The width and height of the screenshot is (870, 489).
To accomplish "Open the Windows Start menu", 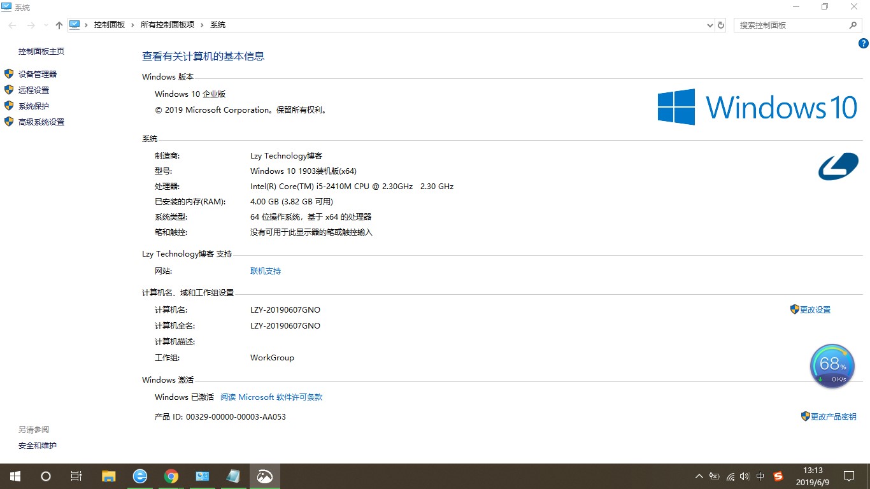I will coord(15,476).
